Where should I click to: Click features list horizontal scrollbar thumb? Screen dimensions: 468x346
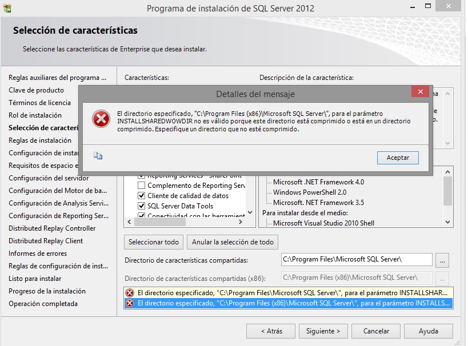[x=160, y=222]
